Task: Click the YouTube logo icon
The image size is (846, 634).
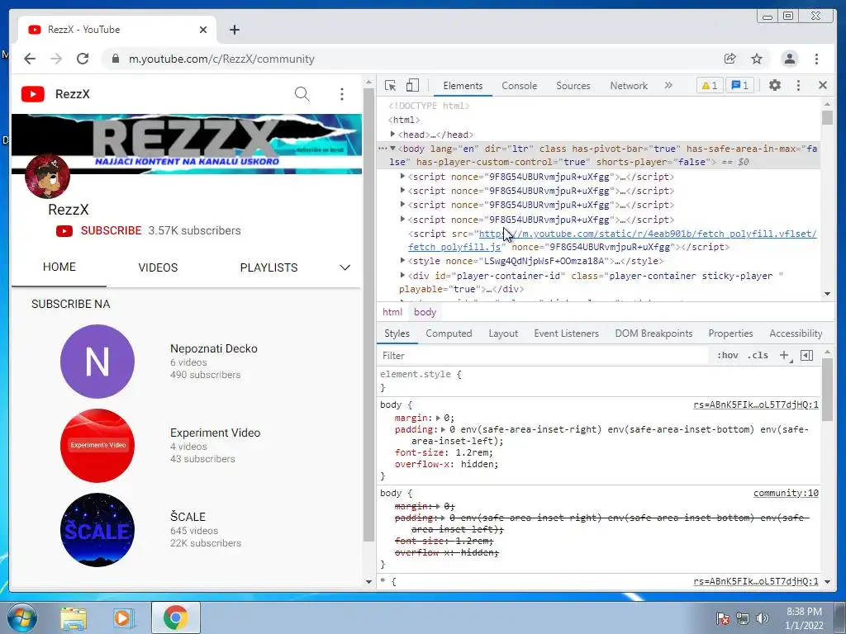Action: 33,94
